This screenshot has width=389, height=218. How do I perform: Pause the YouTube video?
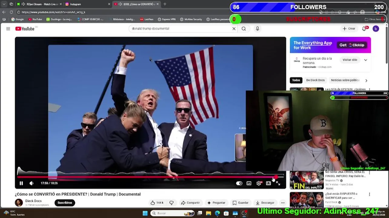(21, 183)
